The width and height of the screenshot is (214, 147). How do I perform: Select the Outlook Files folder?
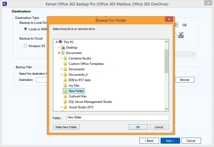pos(78,96)
